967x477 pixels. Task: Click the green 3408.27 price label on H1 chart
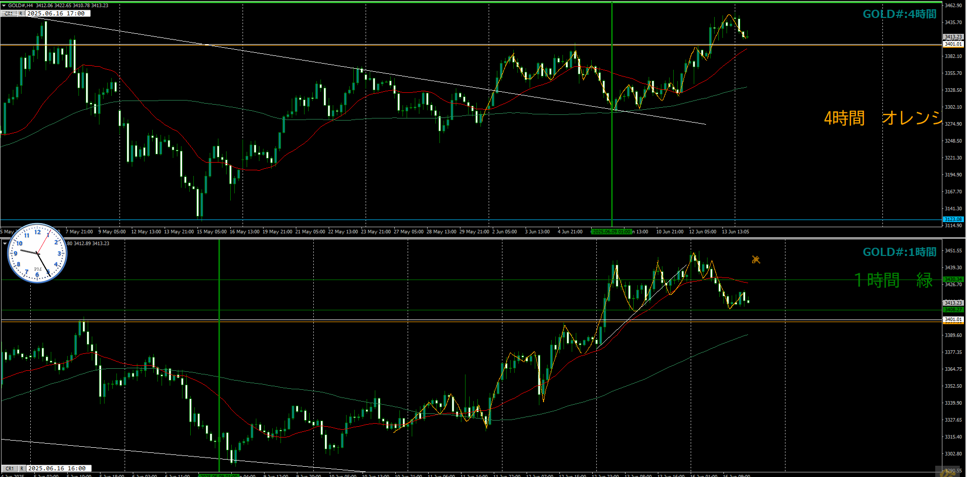click(x=953, y=310)
